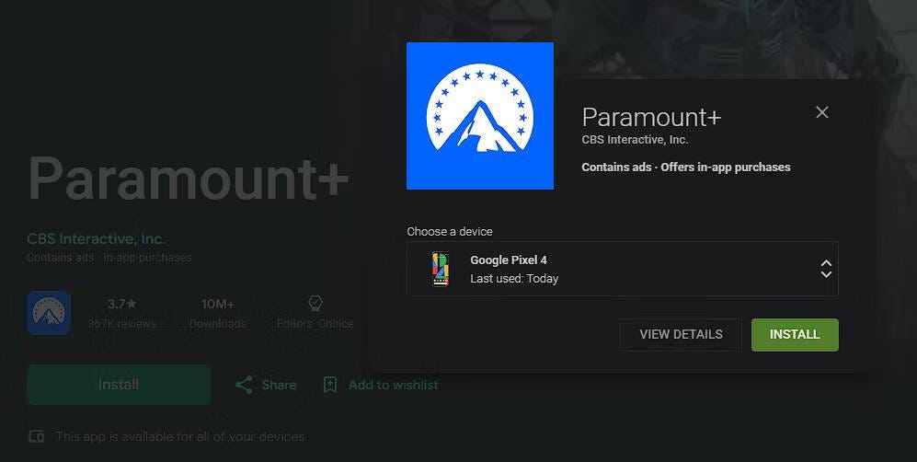Screen dimensions: 917x462
Task: Click the green INSTALL button in dialog
Action: pyautogui.click(x=795, y=334)
